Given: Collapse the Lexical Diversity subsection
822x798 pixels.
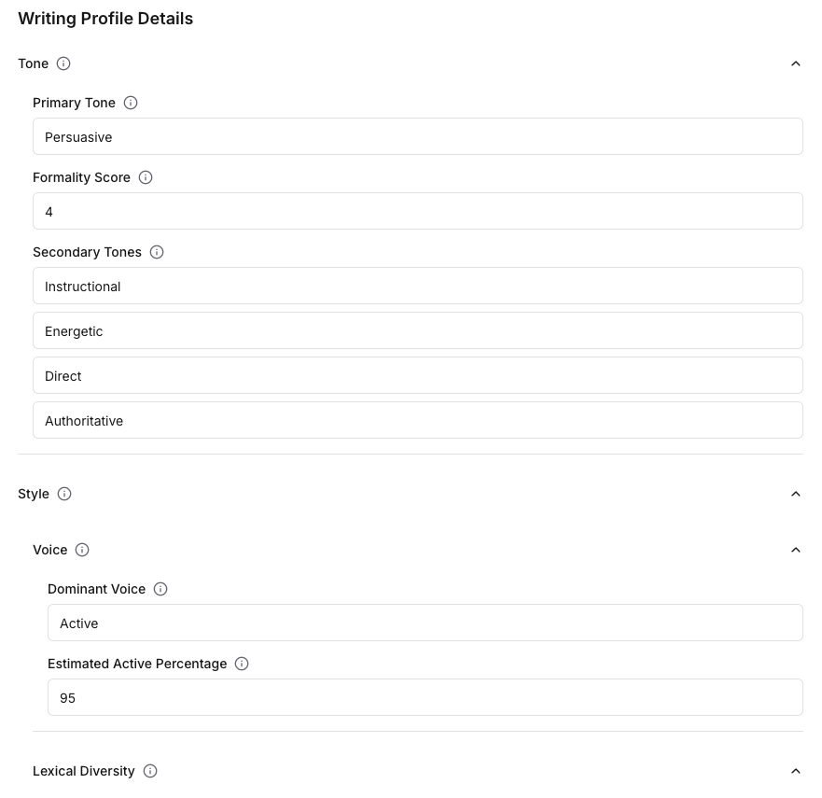Looking at the screenshot, I should point(796,771).
